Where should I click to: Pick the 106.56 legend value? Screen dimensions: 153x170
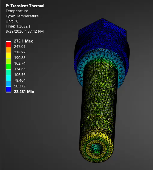click(20, 75)
